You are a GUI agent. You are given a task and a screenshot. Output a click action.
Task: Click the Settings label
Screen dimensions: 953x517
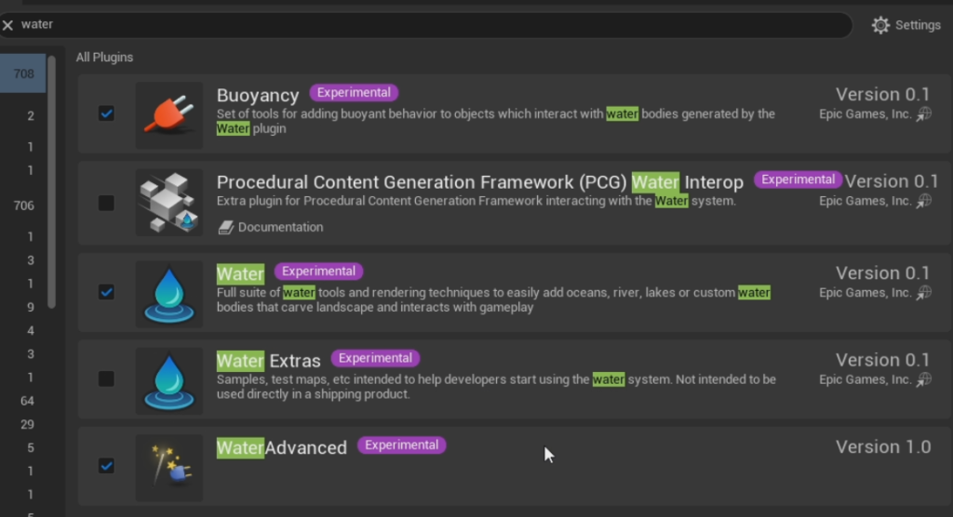[918, 25]
